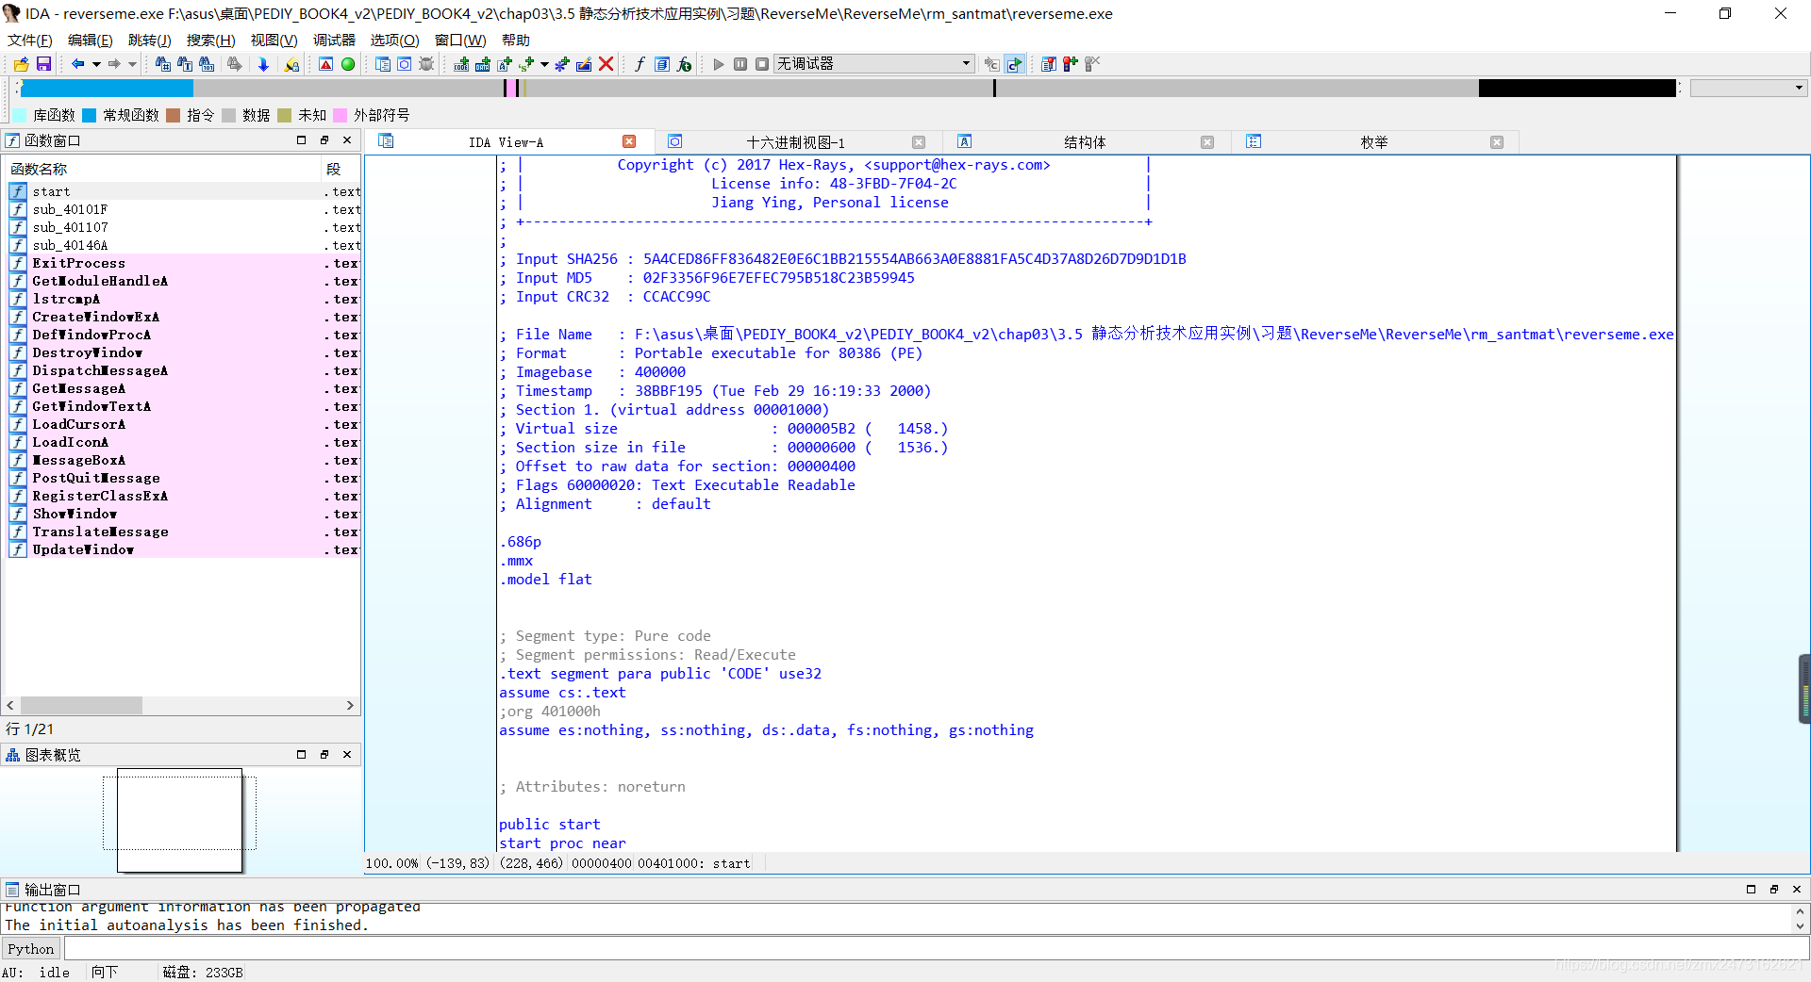Open a file with the folder icon

click(x=21, y=64)
